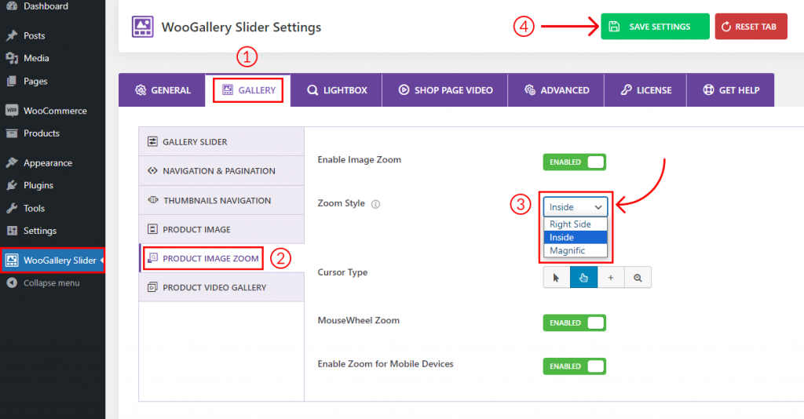Turn off MouseWheel Zoom switch

point(574,322)
